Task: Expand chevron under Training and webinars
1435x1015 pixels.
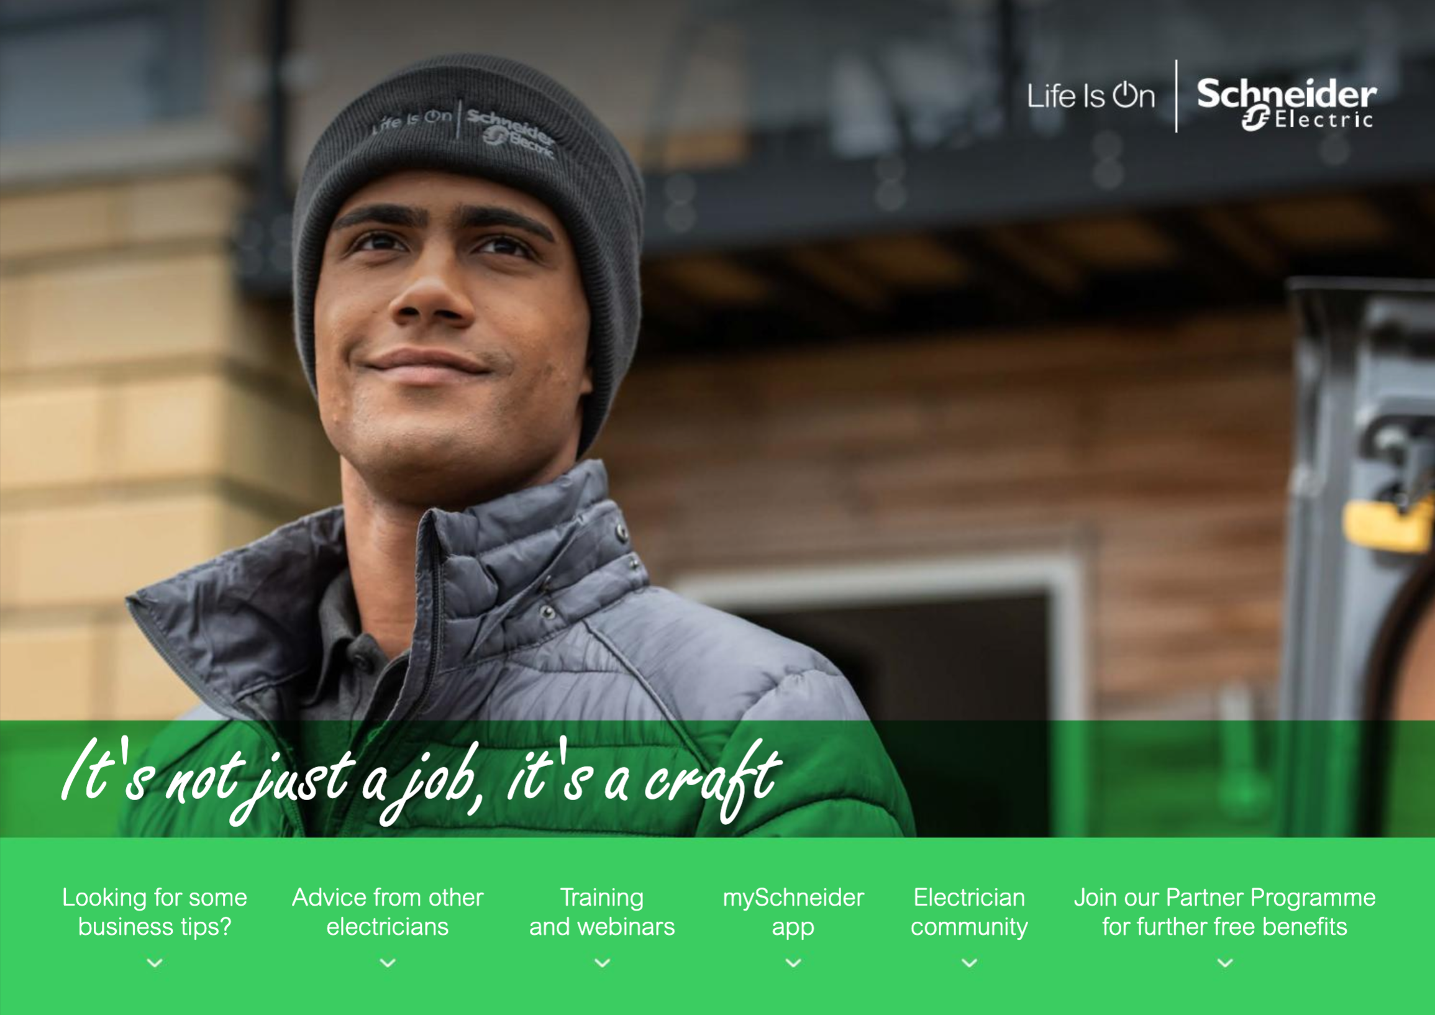Action: (x=602, y=962)
